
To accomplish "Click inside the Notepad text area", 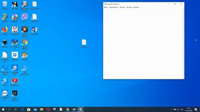I will pyautogui.click(x=143, y=44).
